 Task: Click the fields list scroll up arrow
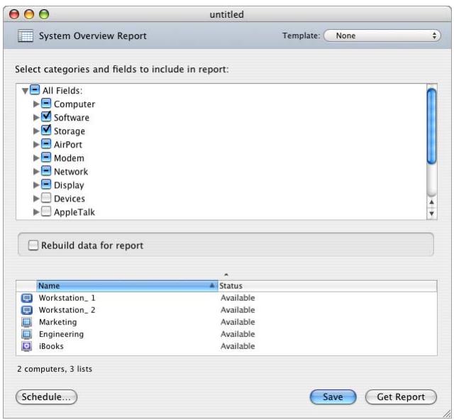432,202
